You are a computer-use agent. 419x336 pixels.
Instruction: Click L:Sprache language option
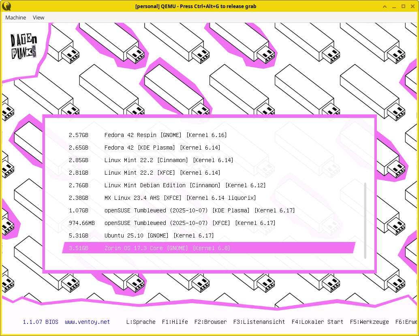point(141,322)
